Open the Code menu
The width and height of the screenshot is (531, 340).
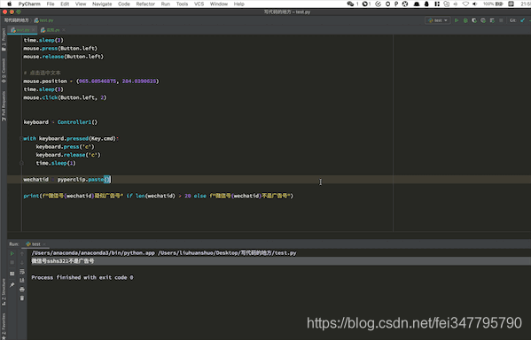pos(124,4)
